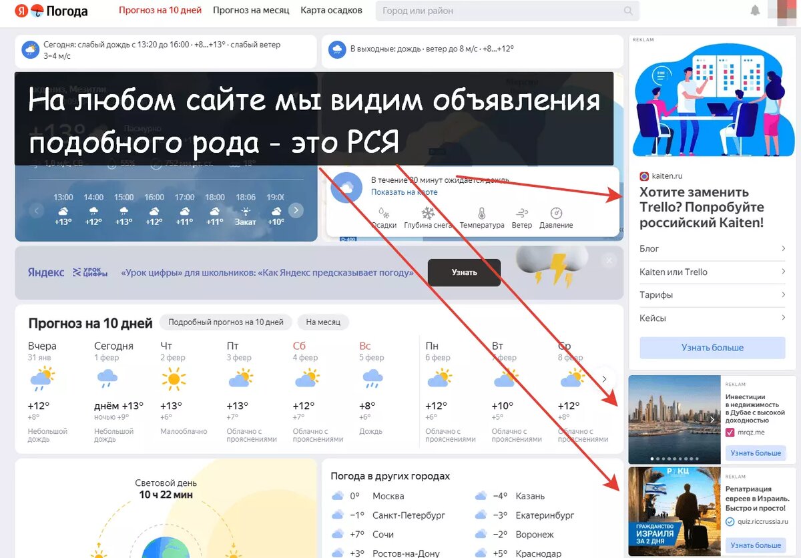Click the Казань weather cloud icon
The width and height of the screenshot is (801, 558).
481,496
